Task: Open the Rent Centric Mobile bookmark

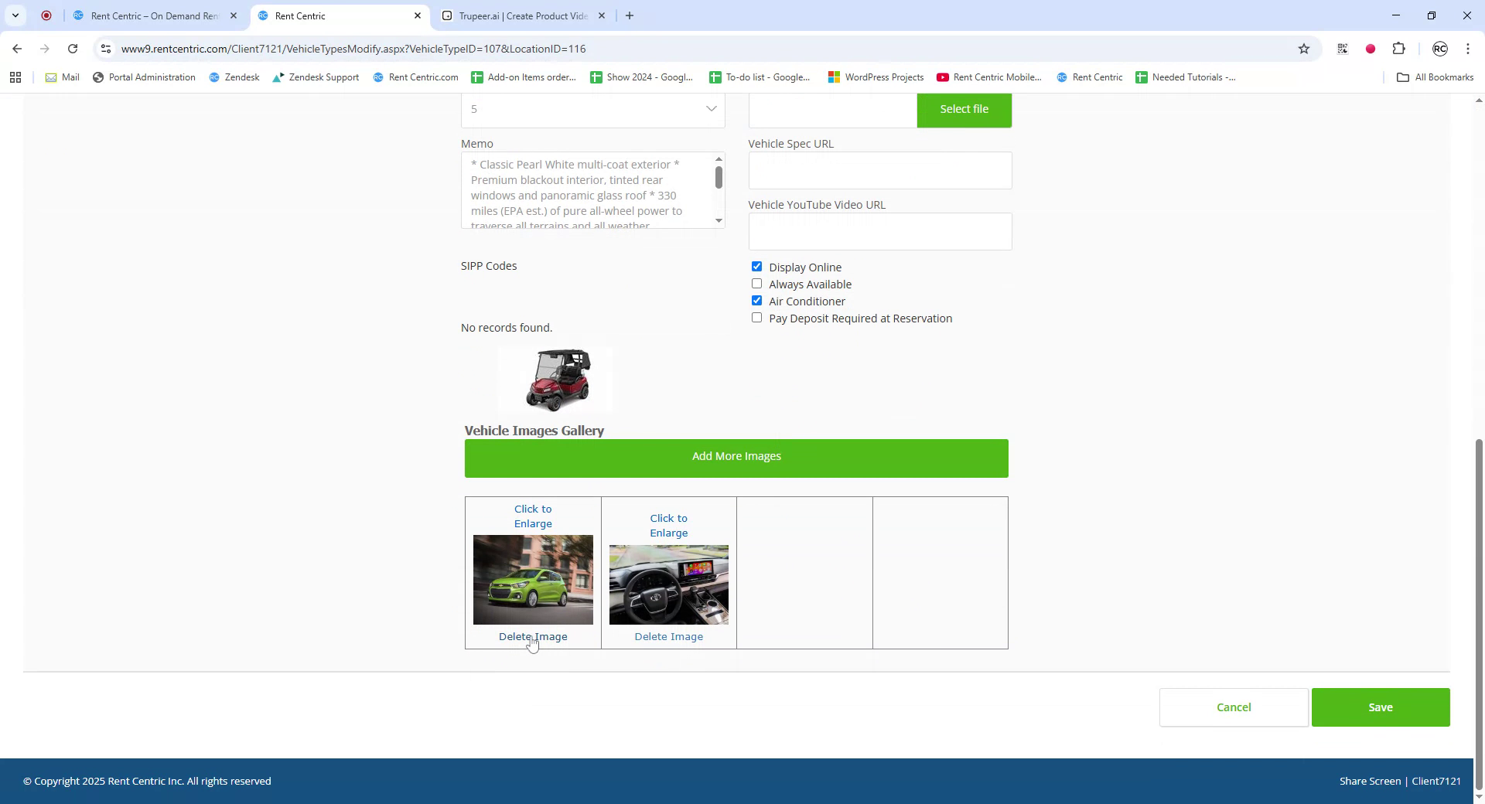Action: (x=988, y=77)
